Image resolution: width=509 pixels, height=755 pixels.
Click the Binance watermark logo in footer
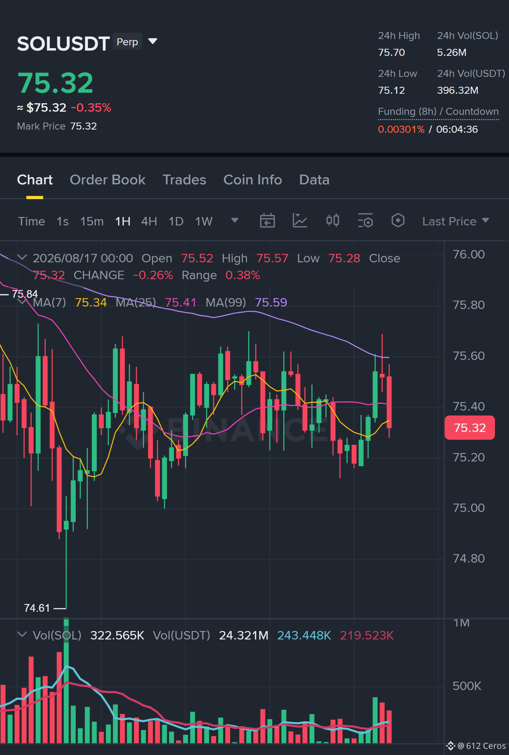[450, 746]
